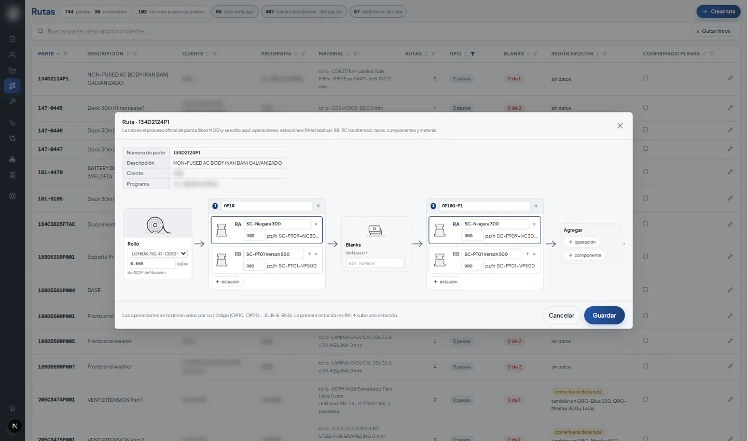747x441 pixels.
Task: Remove RA station SC-Niagara 300 in OP10G-P1
Action: [534, 224]
